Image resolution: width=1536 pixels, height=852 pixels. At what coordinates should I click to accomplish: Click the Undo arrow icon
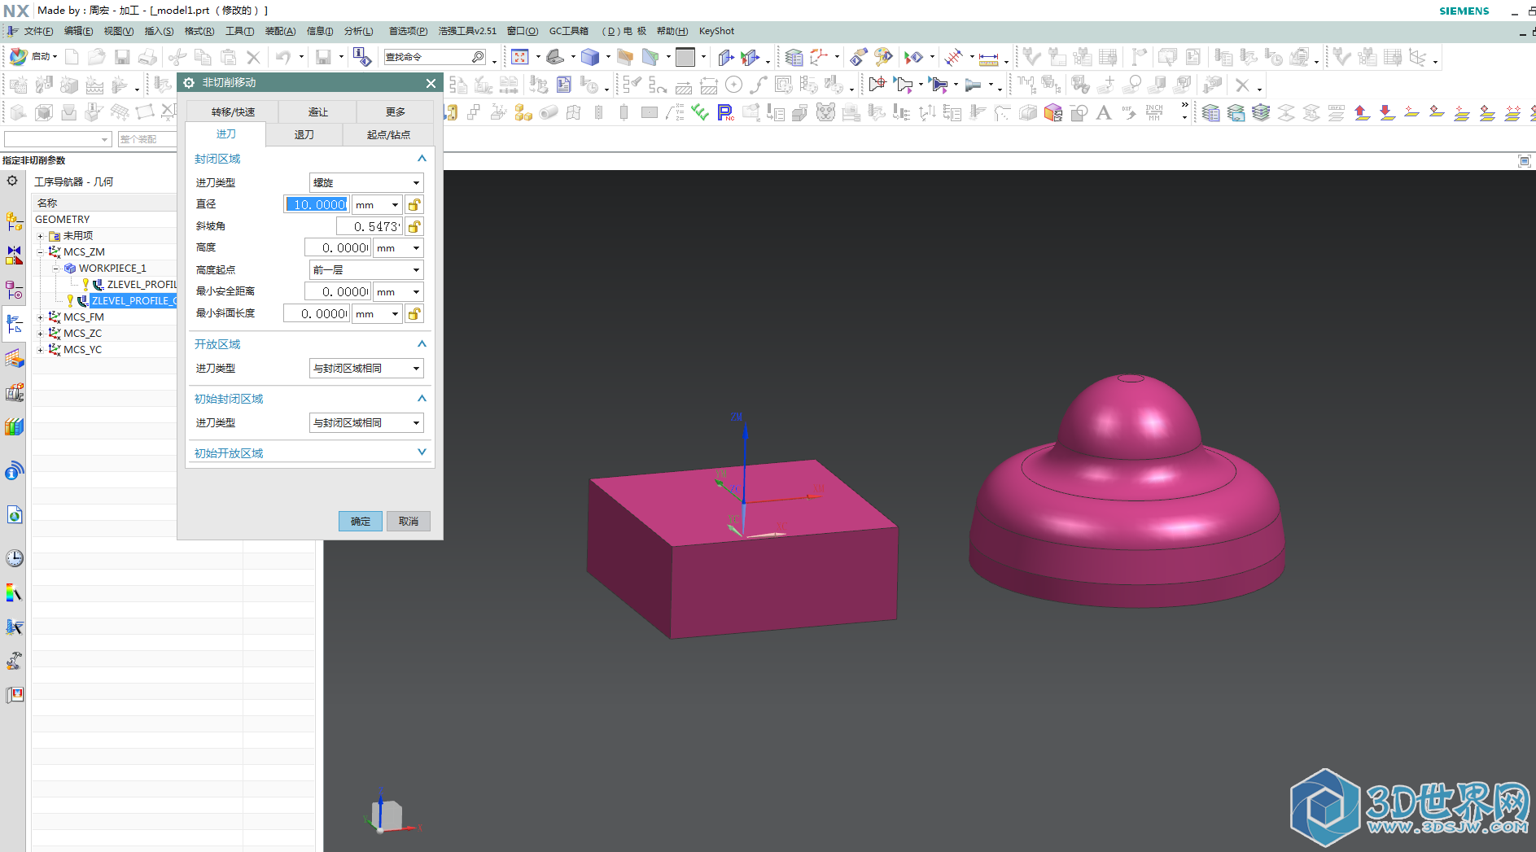(282, 57)
